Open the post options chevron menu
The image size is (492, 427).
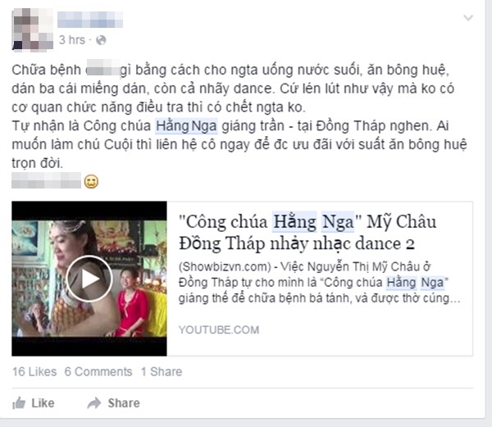click(468, 18)
